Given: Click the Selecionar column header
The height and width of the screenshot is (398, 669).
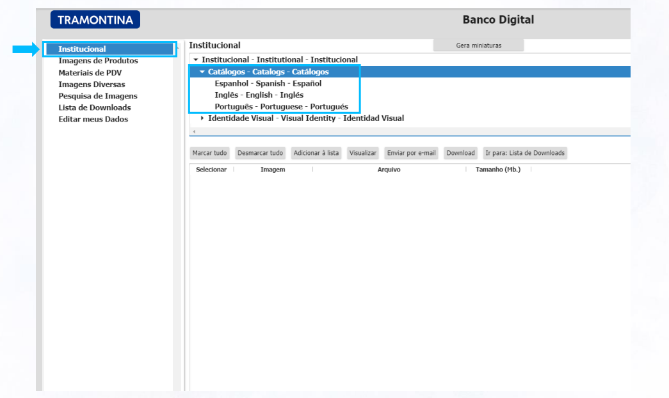Looking at the screenshot, I should 211,170.
